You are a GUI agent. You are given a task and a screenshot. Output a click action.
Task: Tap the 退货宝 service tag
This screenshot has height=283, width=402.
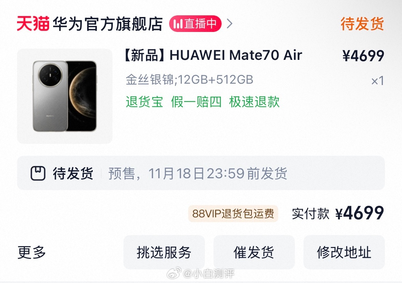[x=144, y=102]
